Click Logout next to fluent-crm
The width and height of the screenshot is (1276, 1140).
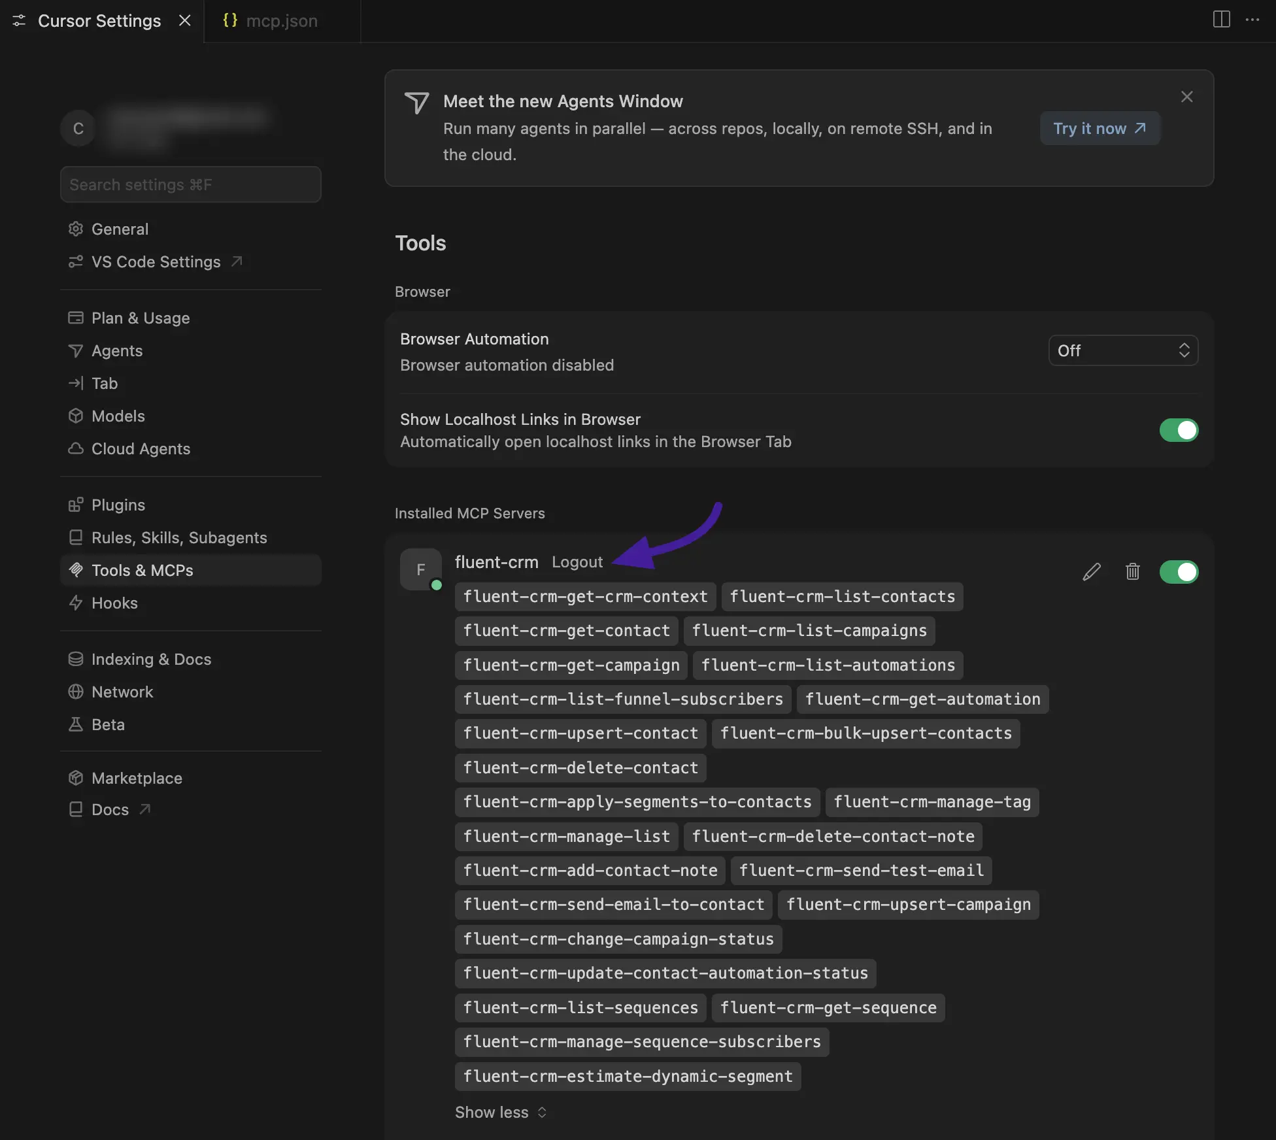click(x=577, y=562)
